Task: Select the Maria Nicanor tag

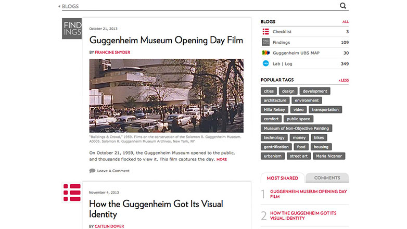Action: (x=329, y=156)
